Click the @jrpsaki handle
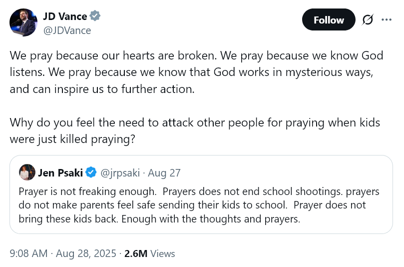The width and height of the screenshot is (404, 267). tap(120, 173)
